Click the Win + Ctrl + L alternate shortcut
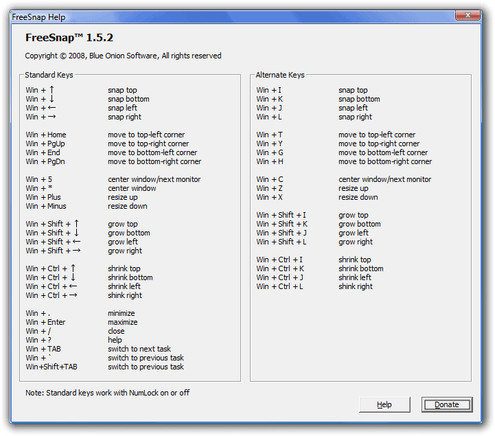Screen dimensions: 495x436 [280, 286]
